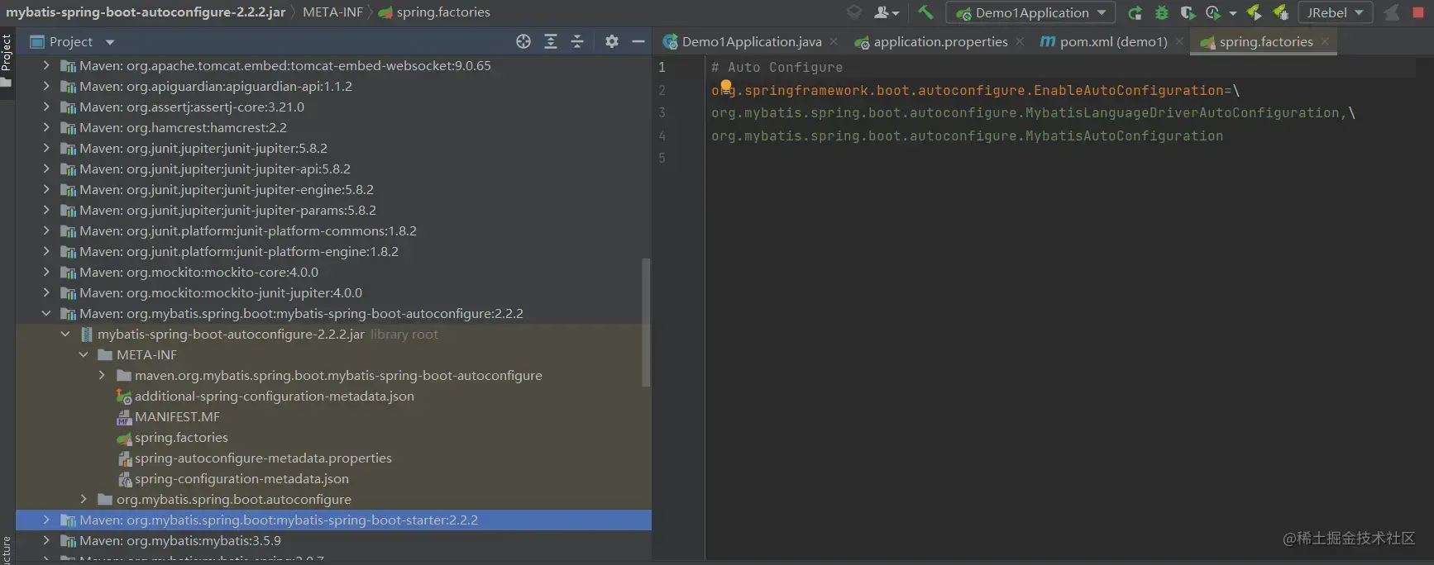Image resolution: width=1434 pixels, height=565 pixels.
Task: Select Maven: org.junit.jupiter:junit-jupiter:5.8.2
Action: click(203, 148)
